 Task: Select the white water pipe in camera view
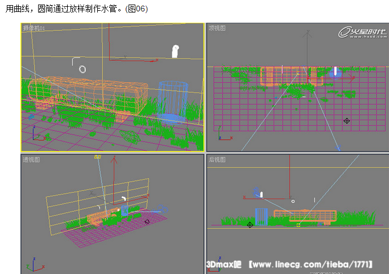(x=175, y=52)
